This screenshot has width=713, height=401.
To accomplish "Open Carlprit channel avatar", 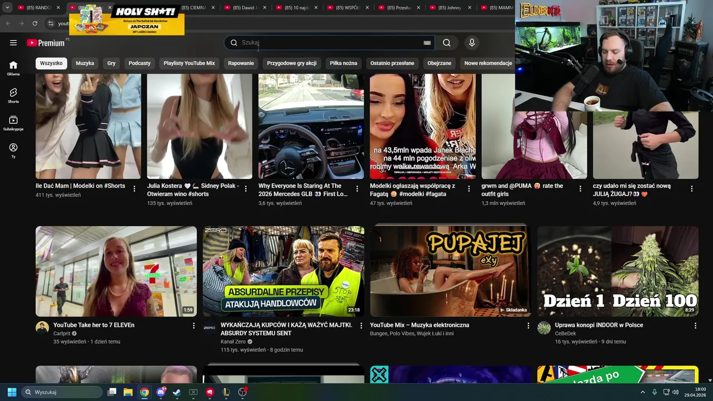I will 42,327.
